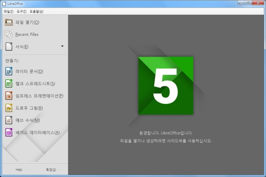266x177 pixels.
Task: Click the Help button at the bottom
Action: point(19,170)
